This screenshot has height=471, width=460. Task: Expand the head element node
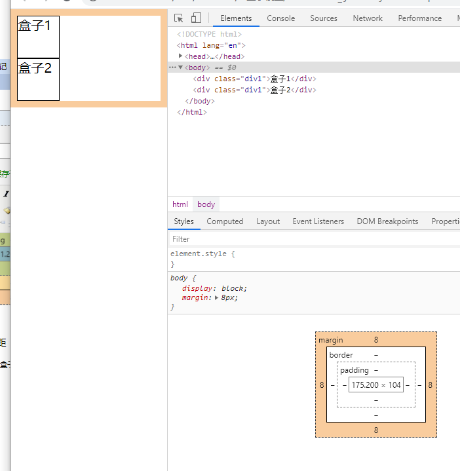[x=180, y=56]
